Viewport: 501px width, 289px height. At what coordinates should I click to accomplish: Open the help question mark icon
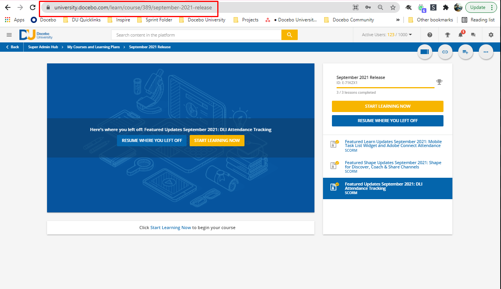pos(430,35)
